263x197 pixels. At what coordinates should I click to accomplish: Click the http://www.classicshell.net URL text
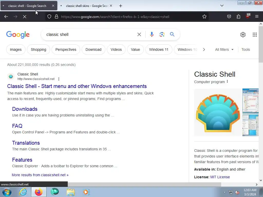36,79
